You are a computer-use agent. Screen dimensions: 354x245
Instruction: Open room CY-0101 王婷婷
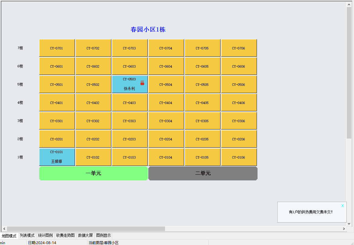(x=57, y=157)
